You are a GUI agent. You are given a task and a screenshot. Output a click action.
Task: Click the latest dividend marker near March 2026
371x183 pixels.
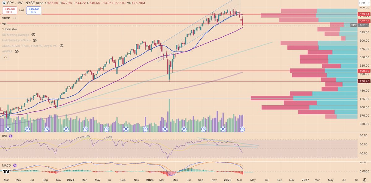click(242, 129)
